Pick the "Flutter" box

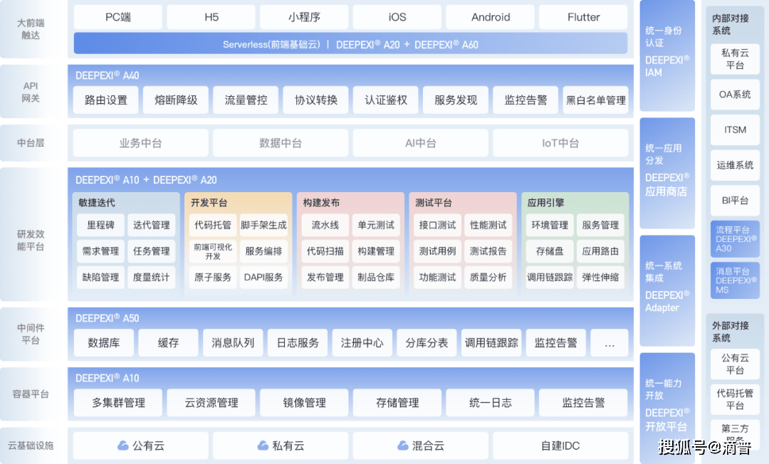coord(583,17)
